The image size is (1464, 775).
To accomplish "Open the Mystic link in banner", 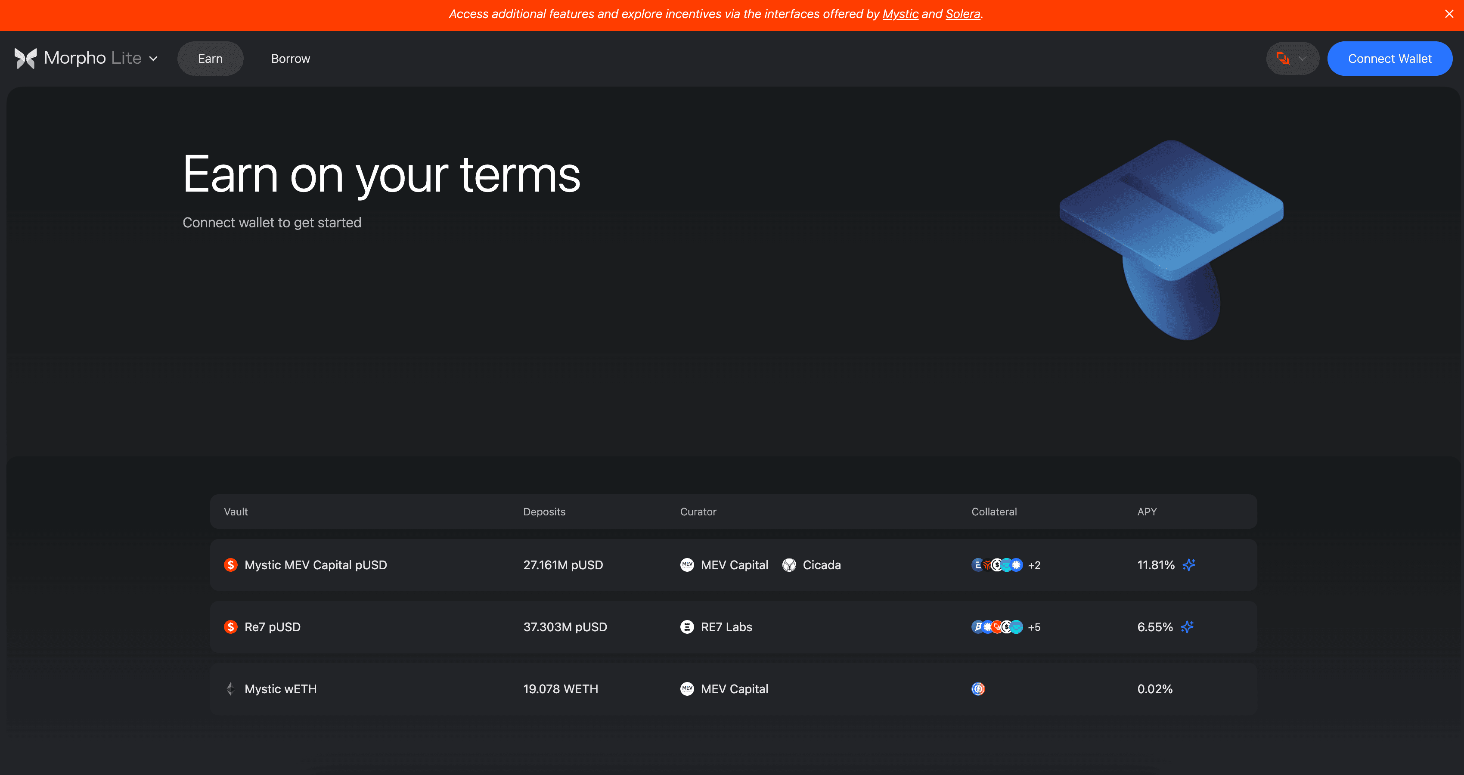I will 900,14.
